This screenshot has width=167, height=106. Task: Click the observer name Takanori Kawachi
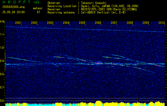tap(93, 3)
